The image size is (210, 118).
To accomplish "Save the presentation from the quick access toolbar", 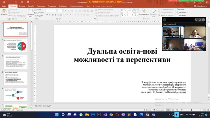I will coord(4,2).
